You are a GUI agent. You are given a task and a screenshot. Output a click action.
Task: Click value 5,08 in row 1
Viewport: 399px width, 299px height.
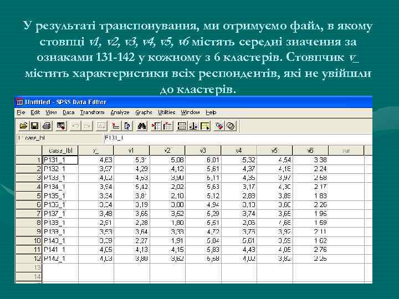pyautogui.click(x=167, y=160)
